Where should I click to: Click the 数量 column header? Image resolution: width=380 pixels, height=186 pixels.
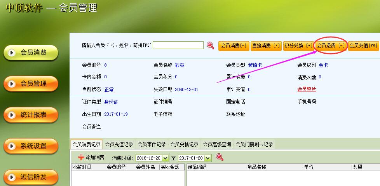pos(366,167)
